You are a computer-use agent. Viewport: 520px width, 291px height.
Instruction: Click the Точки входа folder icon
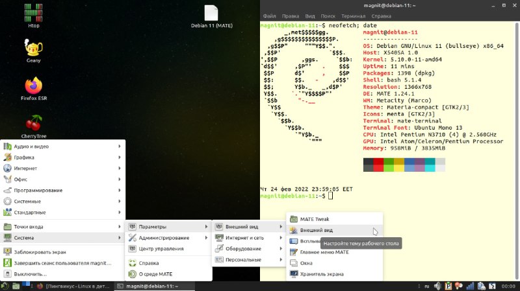pos(7,227)
